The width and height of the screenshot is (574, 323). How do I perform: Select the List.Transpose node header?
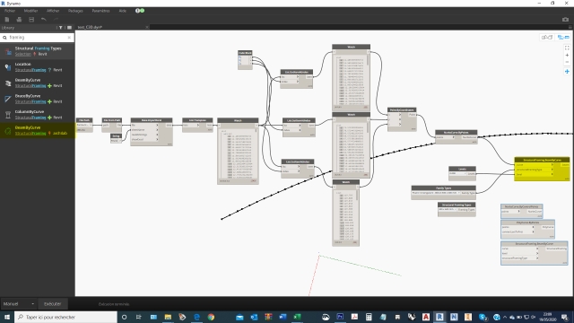tap(197, 120)
